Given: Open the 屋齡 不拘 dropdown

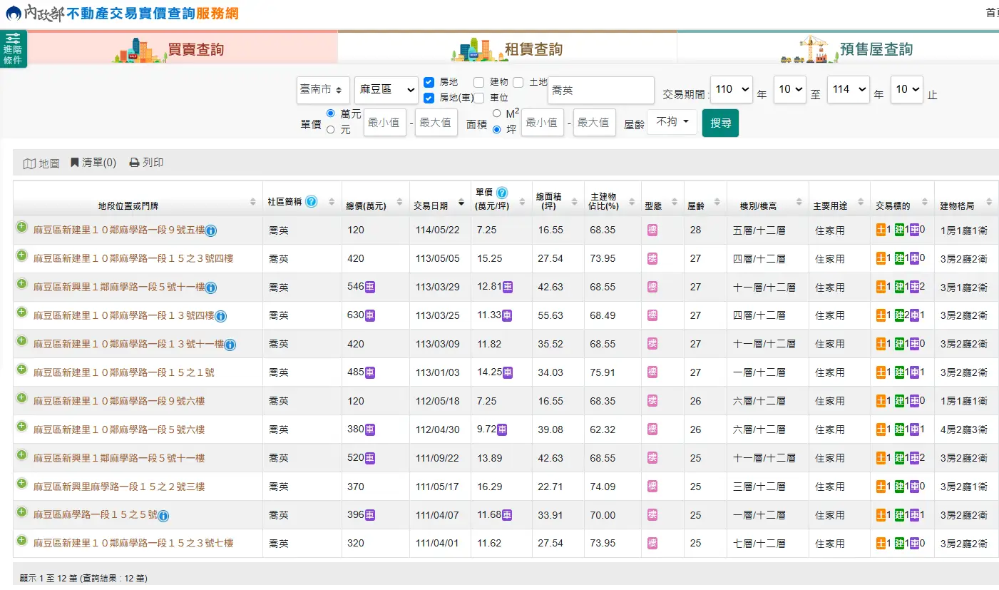Looking at the screenshot, I should pyautogui.click(x=672, y=122).
